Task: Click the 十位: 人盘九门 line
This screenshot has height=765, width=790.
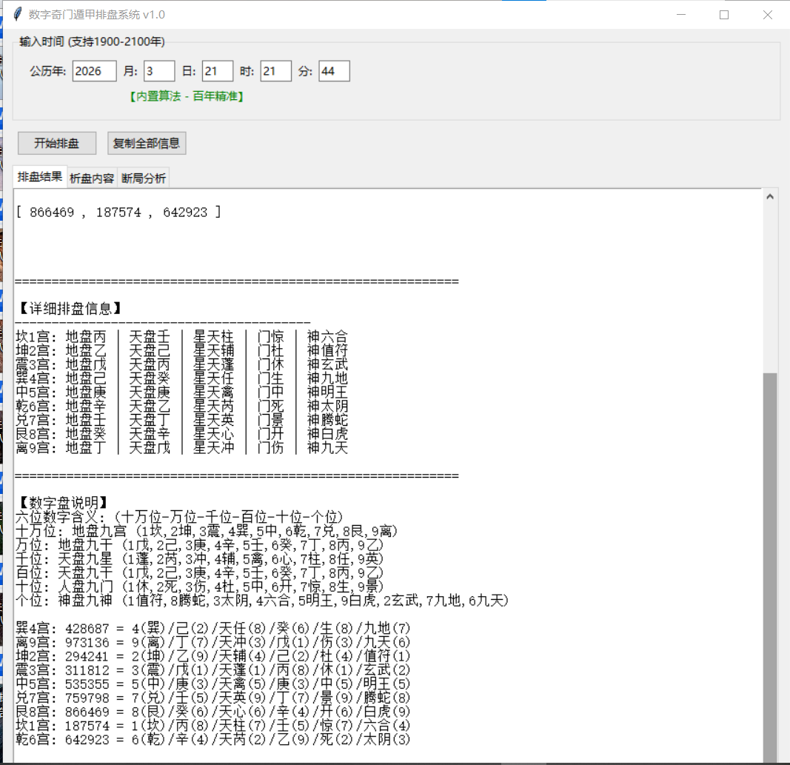Action: [199, 586]
